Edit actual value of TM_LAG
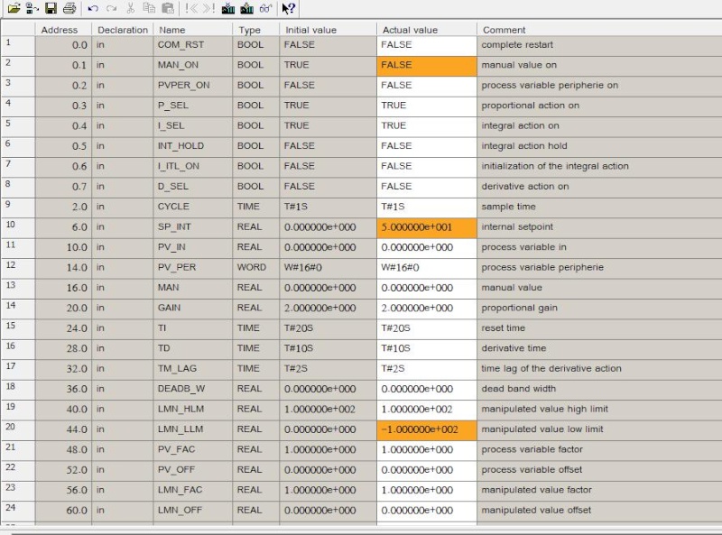 click(x=427, y=370)
